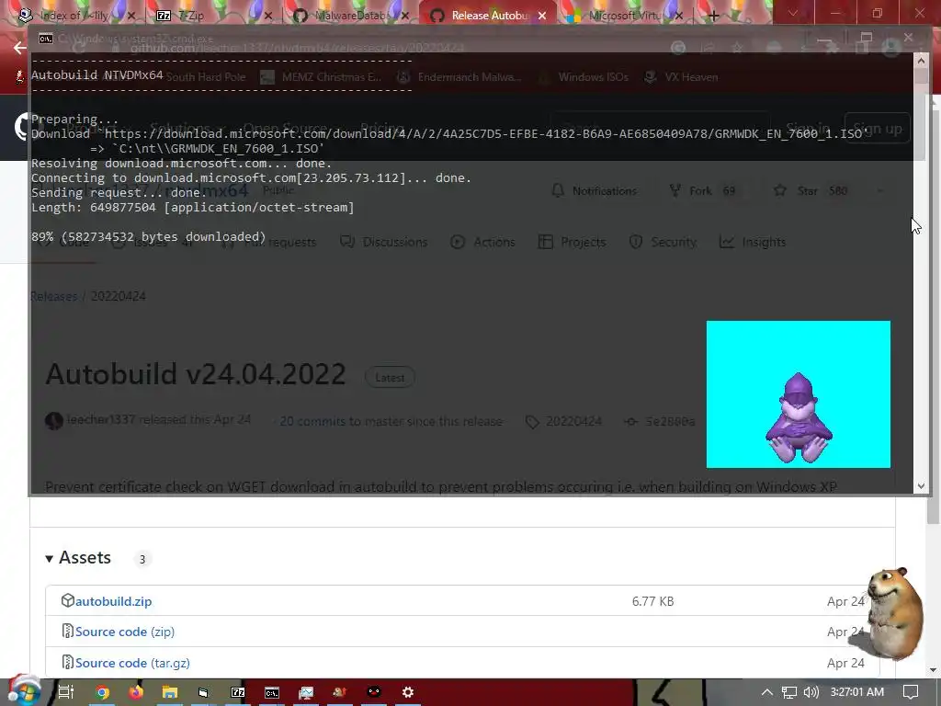Open Google Chrome from the taskbar
Image resolution: width=941 pixels, height=706 pixels.
coord(103,692)
